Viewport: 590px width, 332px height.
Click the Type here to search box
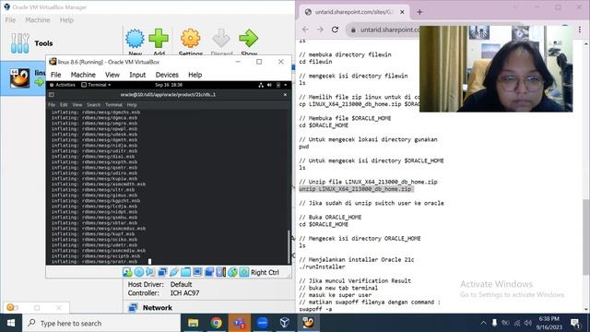pyautogui.click(x=101, y=323)
